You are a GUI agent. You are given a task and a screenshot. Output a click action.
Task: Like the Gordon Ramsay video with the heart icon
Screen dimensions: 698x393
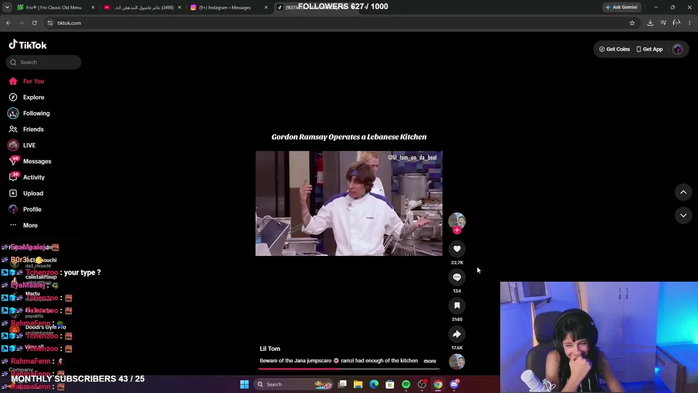[x=457, y=249]
